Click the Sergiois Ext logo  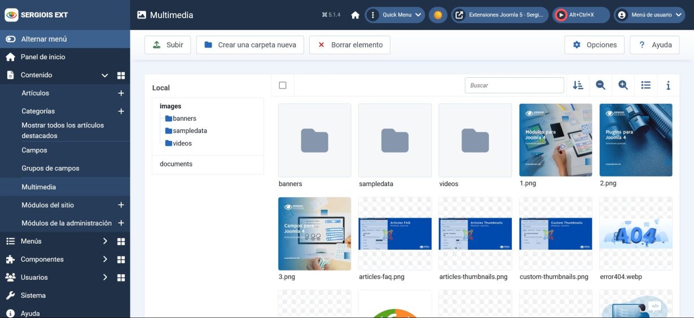pos(36,15)
